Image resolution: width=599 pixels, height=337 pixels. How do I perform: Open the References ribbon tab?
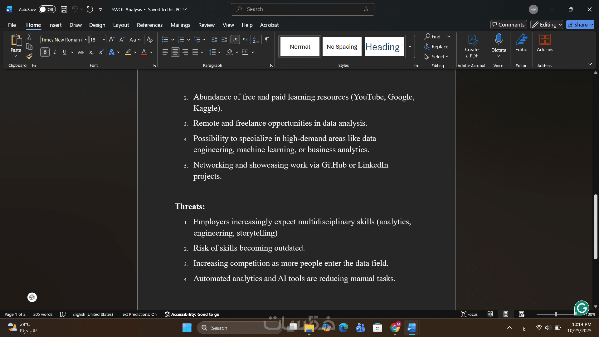[x=149, y=25]
